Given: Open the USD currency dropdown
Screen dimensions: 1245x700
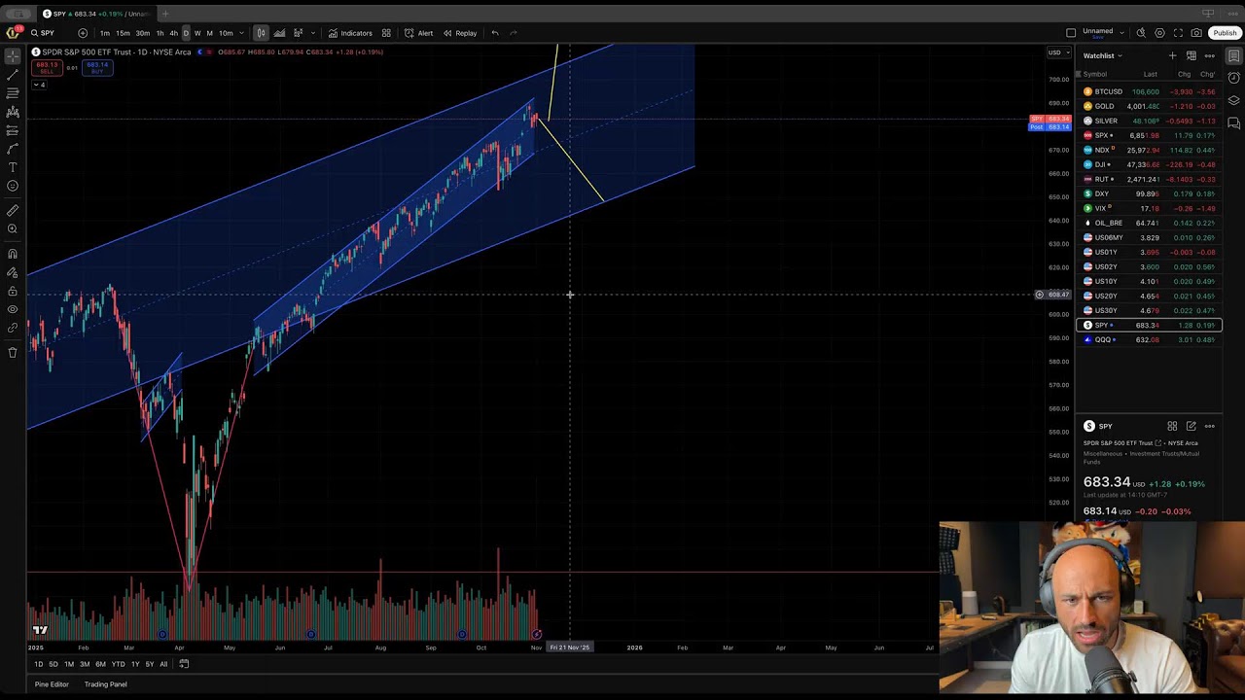Looking at the screenshot, I should point(1056,52).
